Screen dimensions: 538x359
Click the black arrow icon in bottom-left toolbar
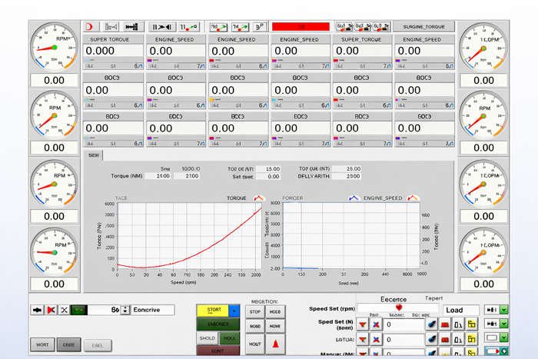click(36, 310)
